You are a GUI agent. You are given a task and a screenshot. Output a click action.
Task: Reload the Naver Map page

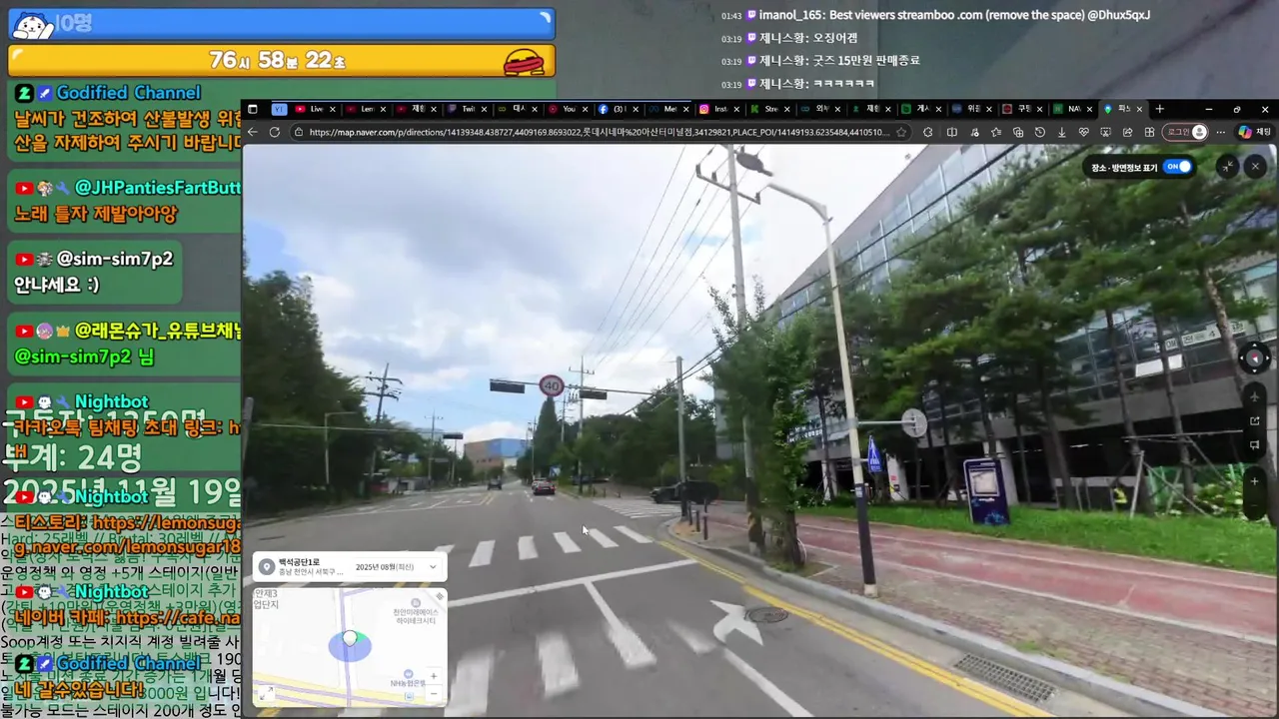275,132
